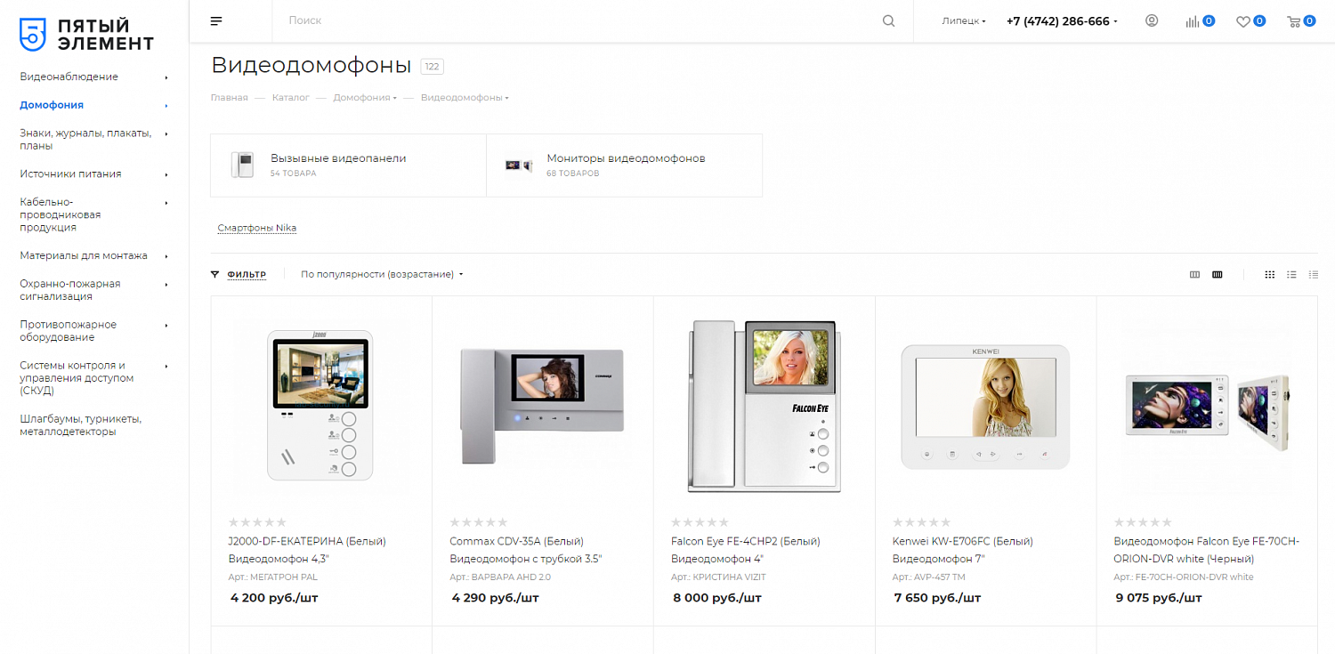Open the hamburger menu in the header

(216, 20)
